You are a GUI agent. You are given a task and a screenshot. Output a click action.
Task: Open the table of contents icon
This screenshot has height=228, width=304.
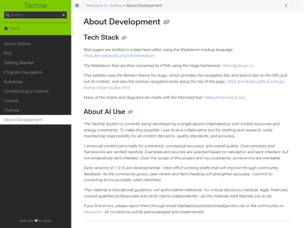point(77,6)
